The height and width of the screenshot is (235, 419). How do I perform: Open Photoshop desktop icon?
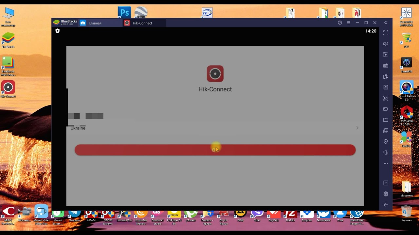[124, 12]
